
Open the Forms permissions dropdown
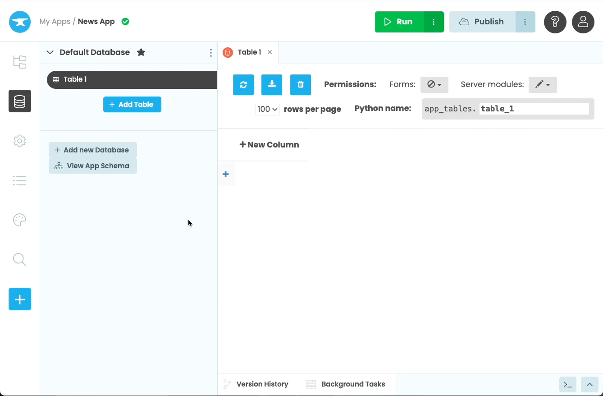(434, 84)
